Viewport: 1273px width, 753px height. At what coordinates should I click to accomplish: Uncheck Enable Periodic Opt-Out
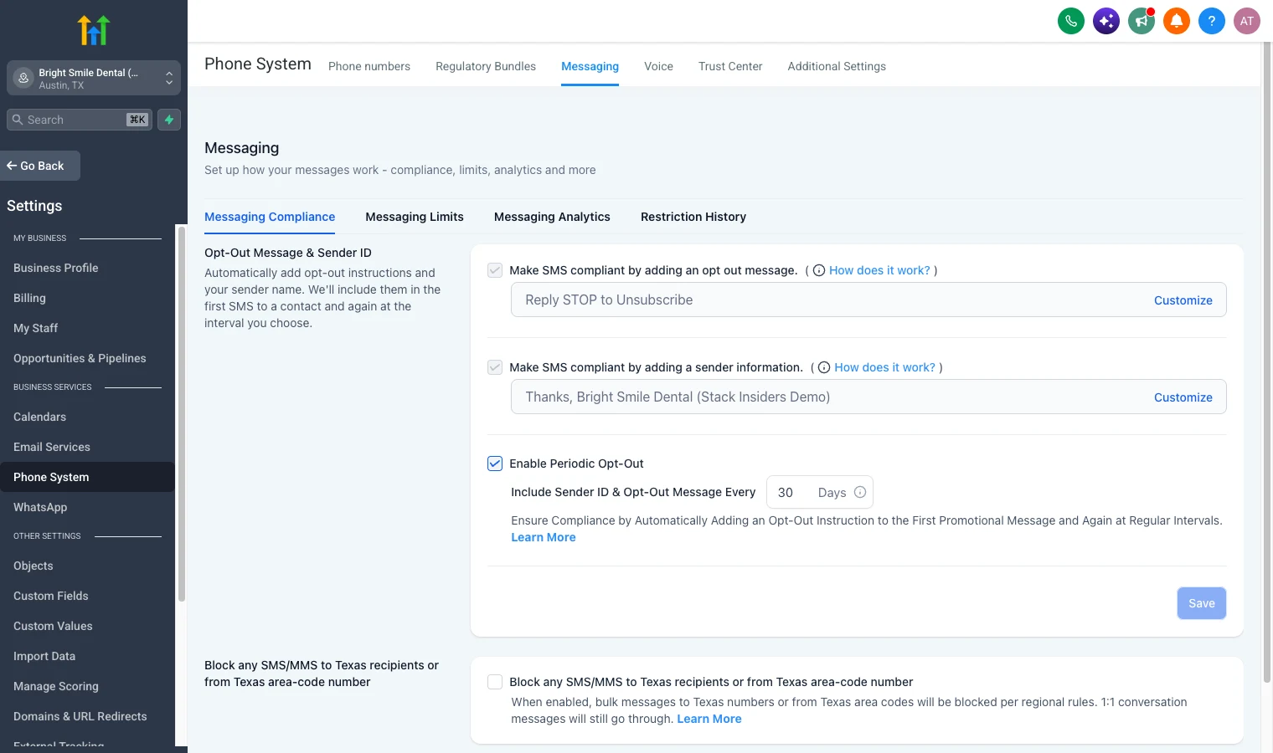(x=495, y=464)
